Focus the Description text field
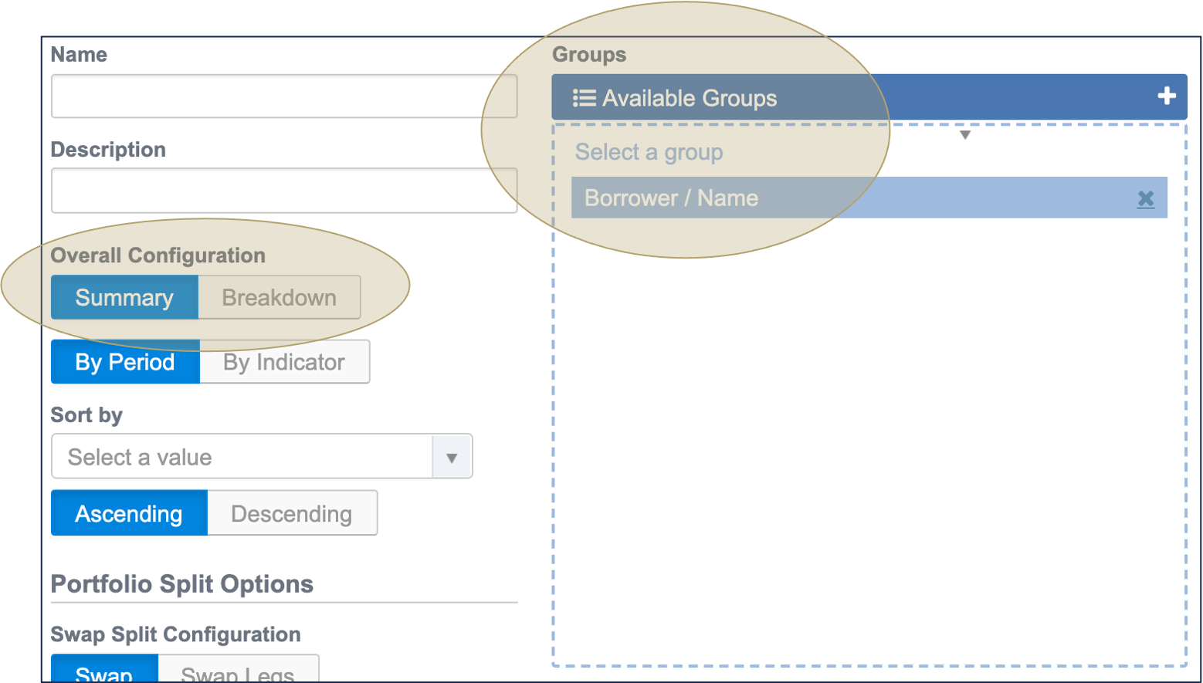 [284, 191]
